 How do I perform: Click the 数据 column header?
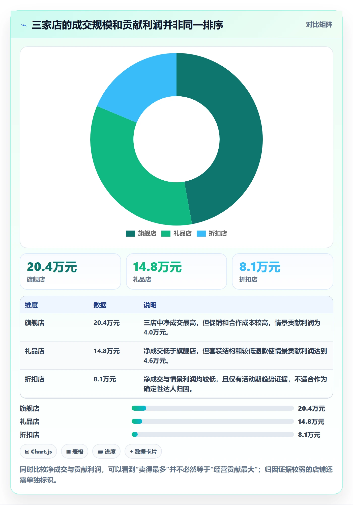100,305
